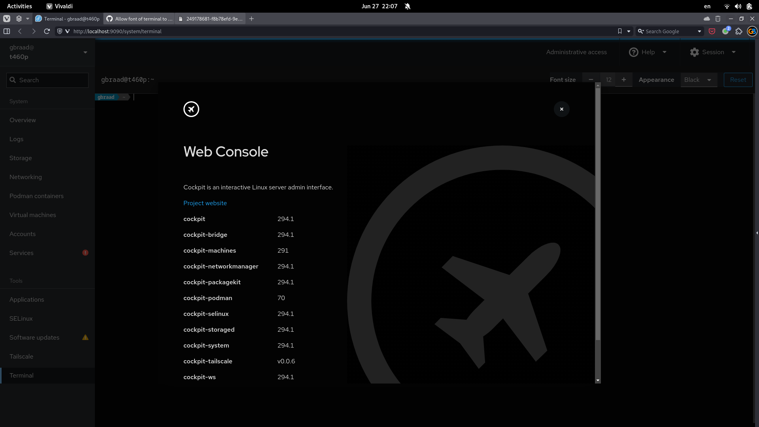Switch to the GitHub browser tab
Viewport: 759px width, 427px height.
coord(139,19)
